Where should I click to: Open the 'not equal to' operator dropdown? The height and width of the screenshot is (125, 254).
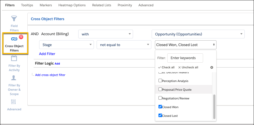click(x=124, y=45)
